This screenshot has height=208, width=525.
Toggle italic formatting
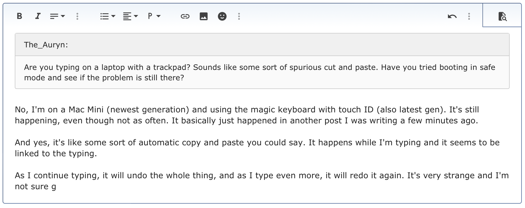tap(38, 16)
